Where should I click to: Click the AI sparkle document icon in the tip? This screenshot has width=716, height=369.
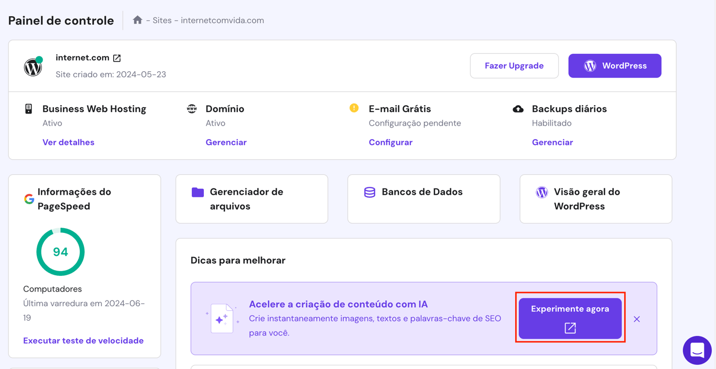(222, 318)
